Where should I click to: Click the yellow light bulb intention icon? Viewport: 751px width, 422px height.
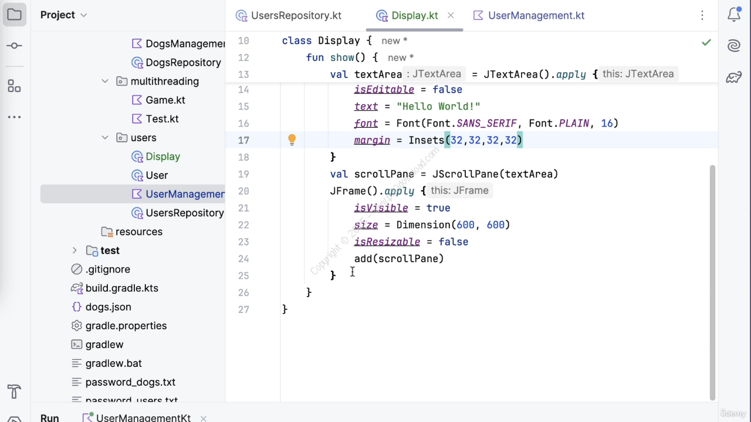click(x=292, y=139)
